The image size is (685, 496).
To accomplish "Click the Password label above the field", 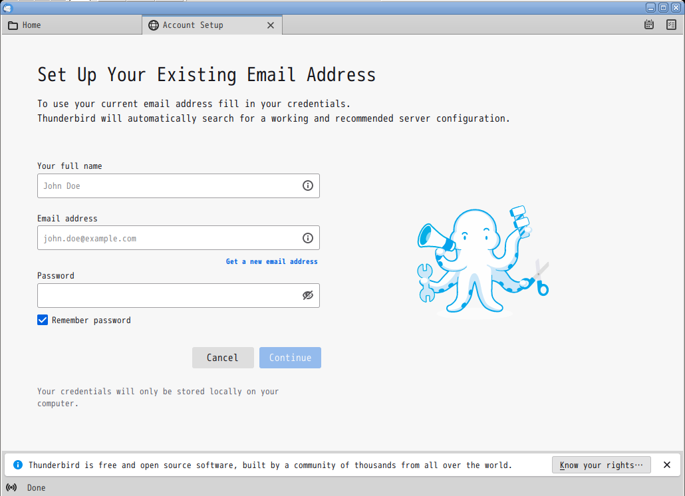I will [55, 275].
